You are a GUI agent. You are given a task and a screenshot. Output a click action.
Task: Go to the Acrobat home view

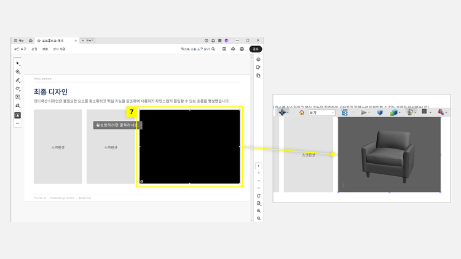31,41
